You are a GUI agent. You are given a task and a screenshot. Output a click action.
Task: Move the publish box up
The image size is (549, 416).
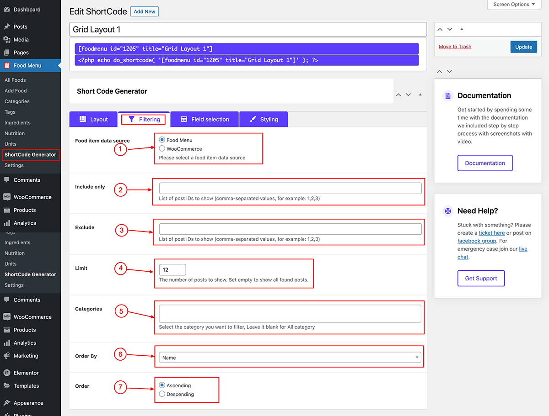point(440,29)
